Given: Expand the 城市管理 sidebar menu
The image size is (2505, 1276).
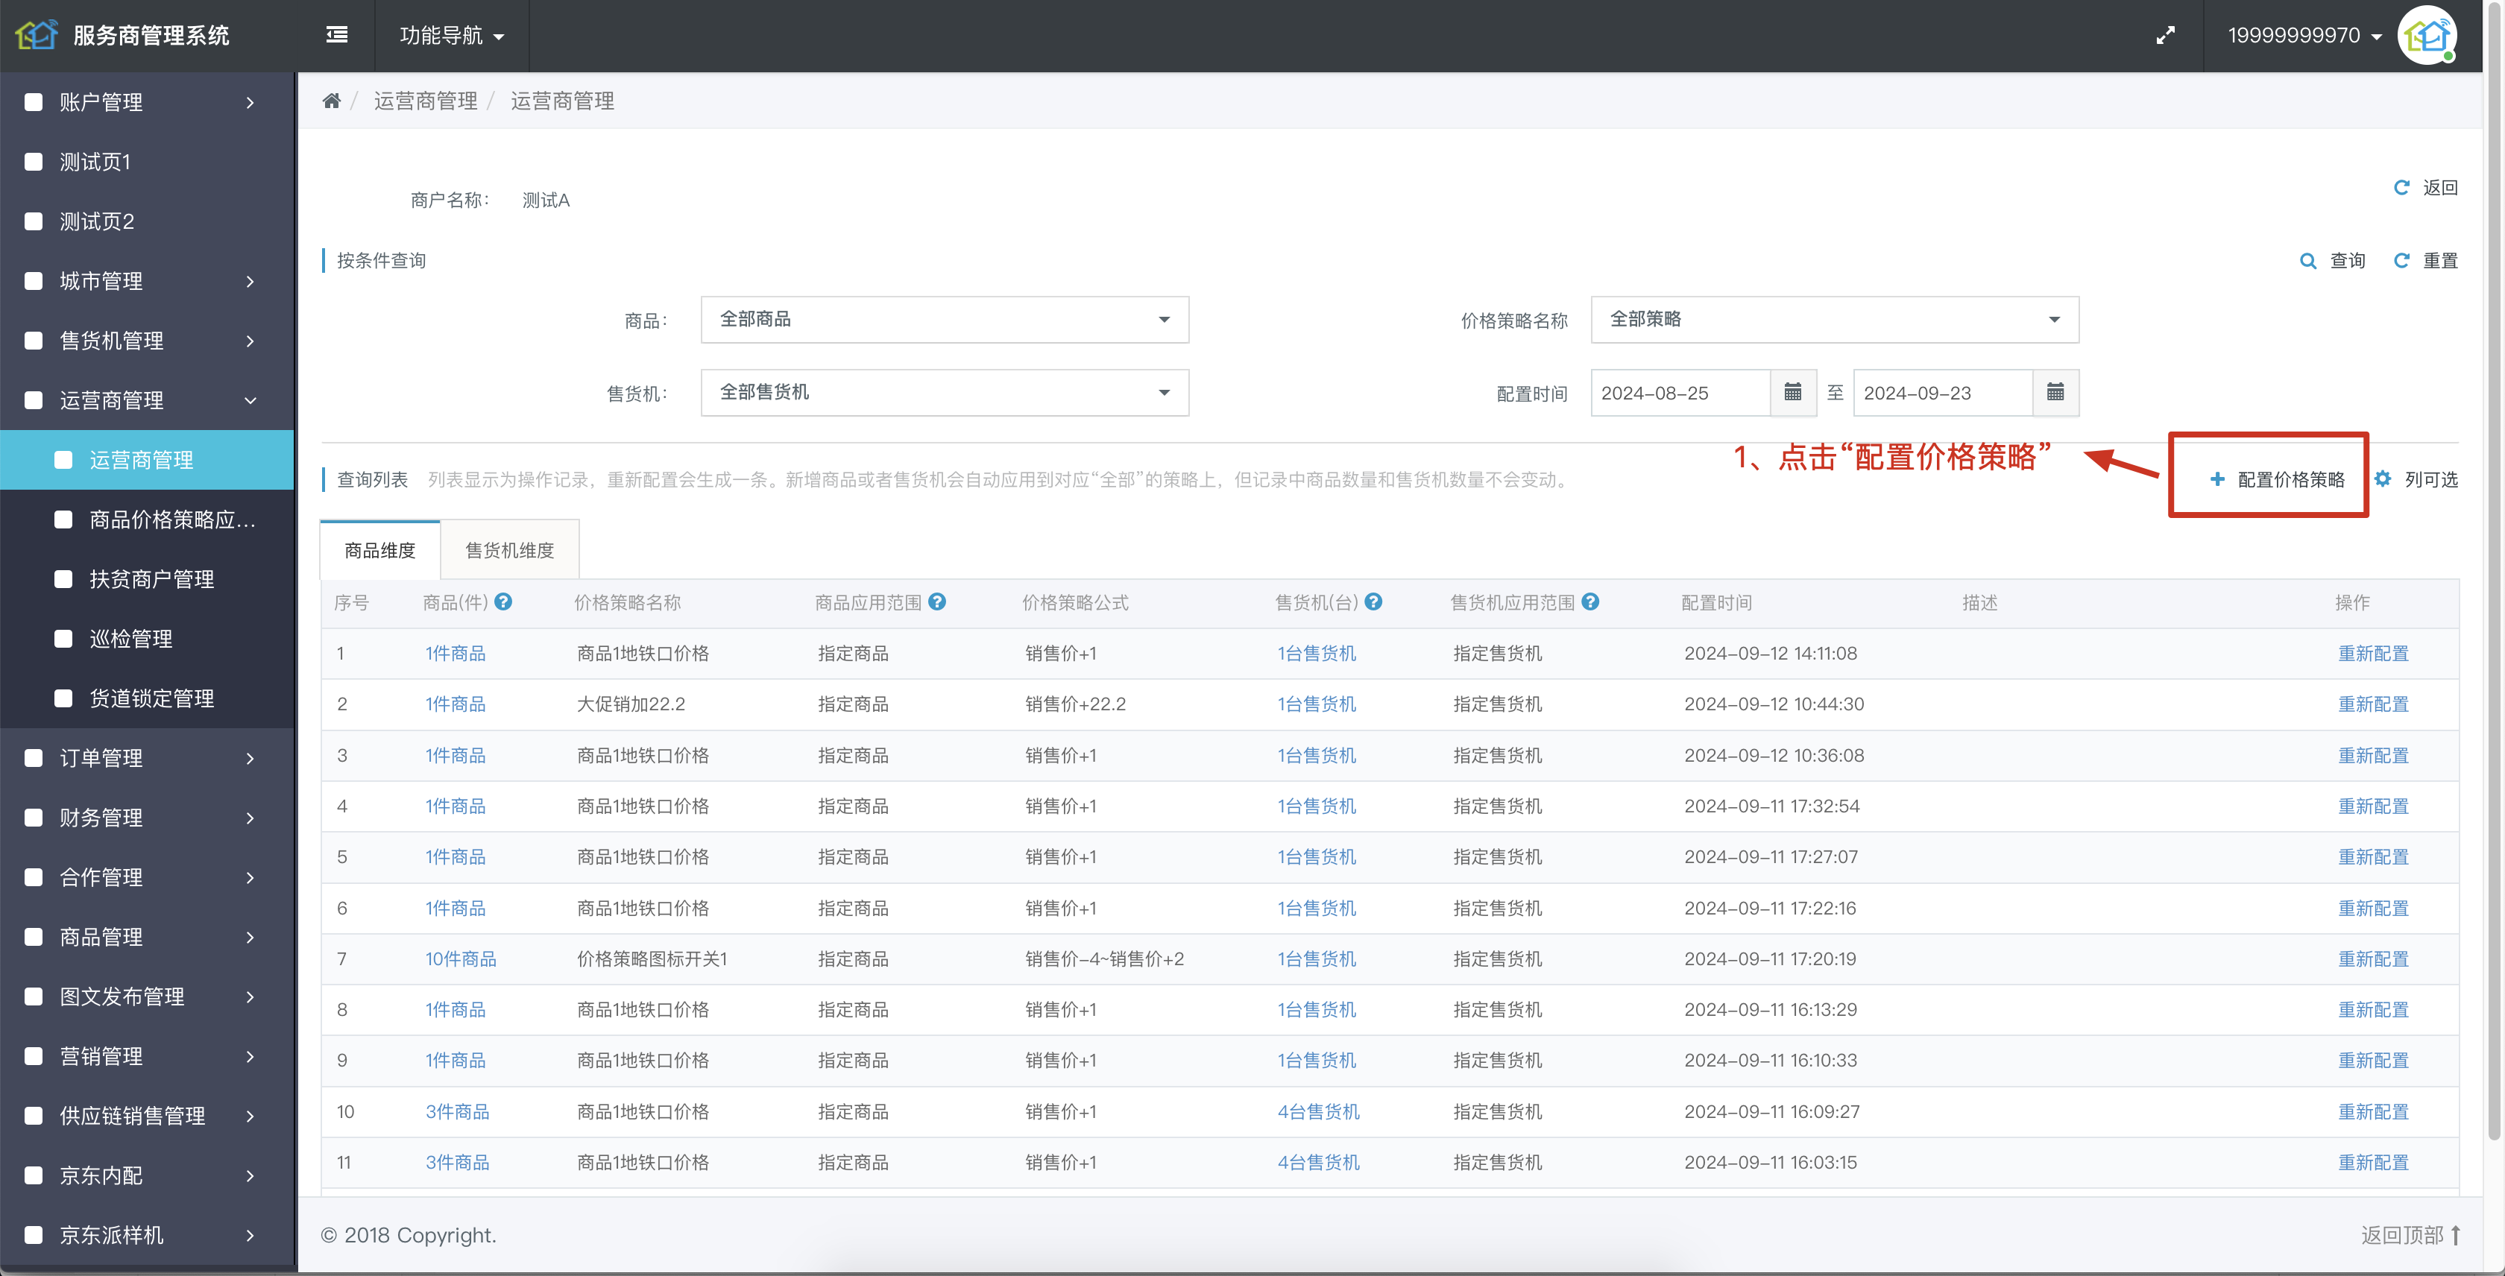Looking at the screenshot, I should (147, 281).
